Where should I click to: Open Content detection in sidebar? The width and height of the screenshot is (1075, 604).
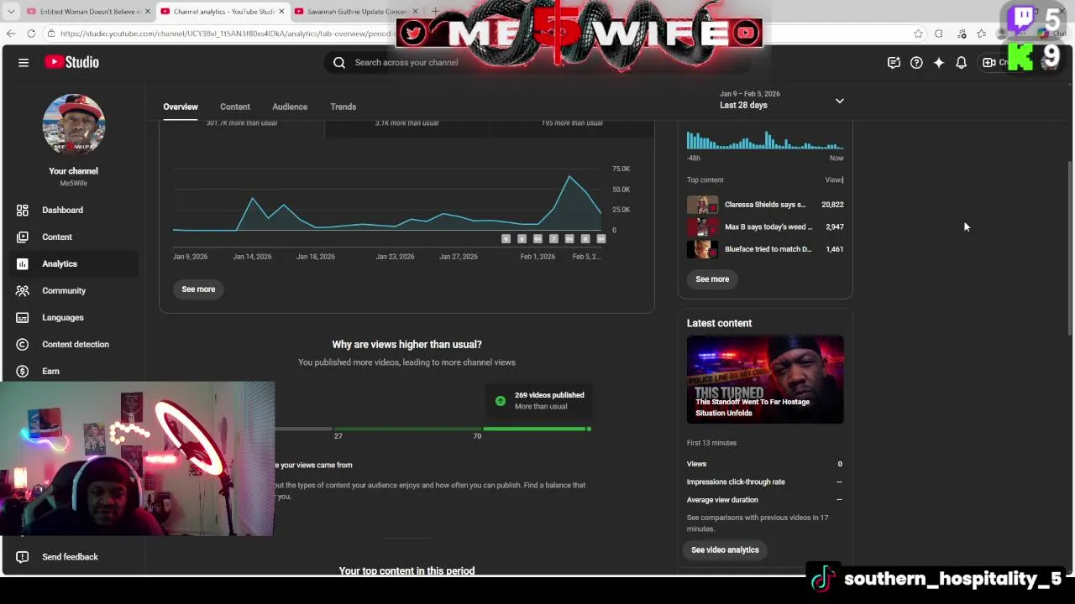tap(72, 344)
